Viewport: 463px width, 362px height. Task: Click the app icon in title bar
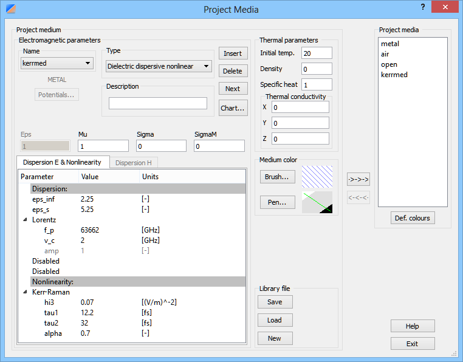(x=10, y=9)
